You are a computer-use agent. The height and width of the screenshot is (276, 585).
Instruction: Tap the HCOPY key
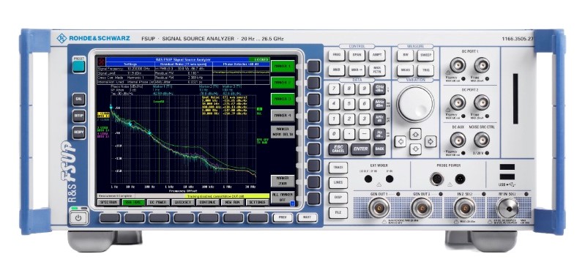click(x=79, y=133)
